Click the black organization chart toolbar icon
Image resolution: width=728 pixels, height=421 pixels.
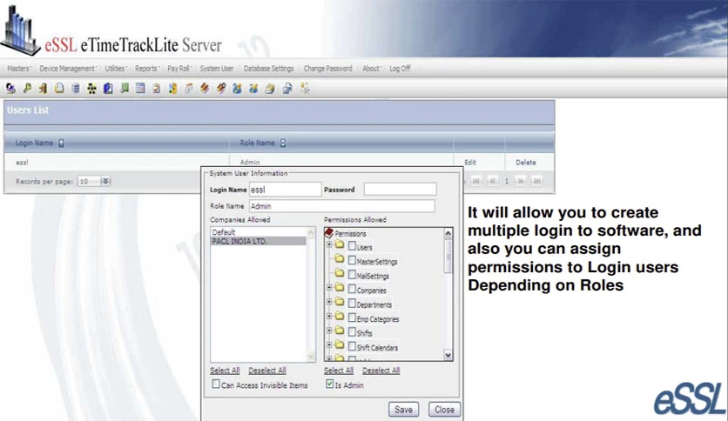[x=92, y=88]
